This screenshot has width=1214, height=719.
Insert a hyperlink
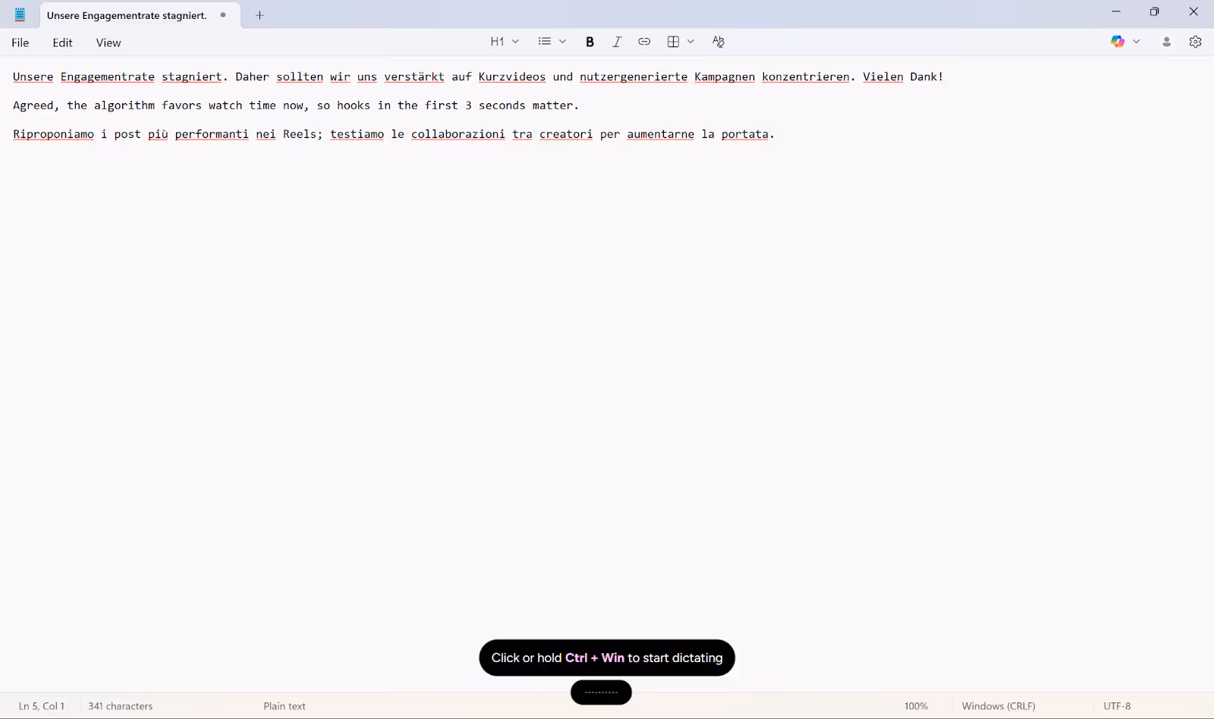(x=644, y=42)
